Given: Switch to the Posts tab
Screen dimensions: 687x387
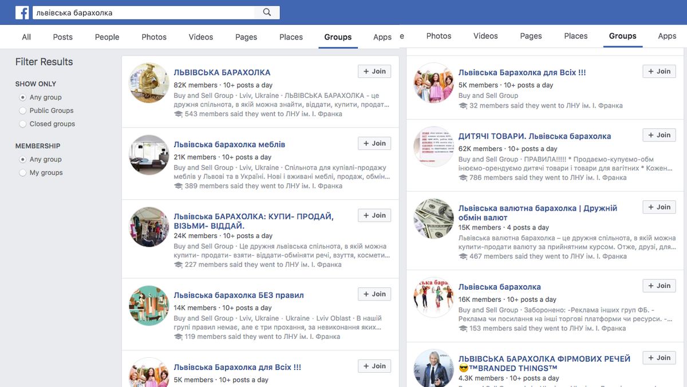Looking at the screenshot, I should (x=63, y=37).
